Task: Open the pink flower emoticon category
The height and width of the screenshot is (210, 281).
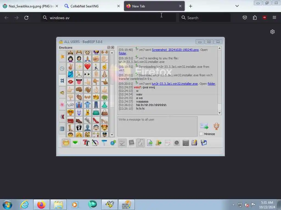Action: [62, 104]
